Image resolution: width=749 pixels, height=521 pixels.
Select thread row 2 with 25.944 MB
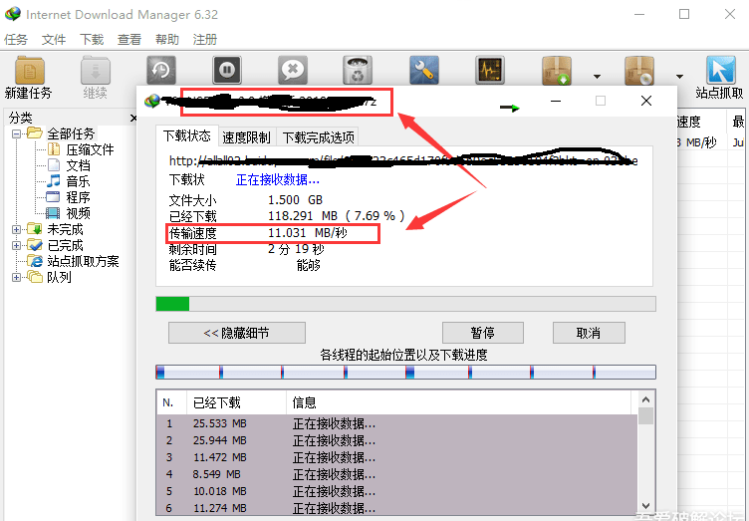coord(397,440)
